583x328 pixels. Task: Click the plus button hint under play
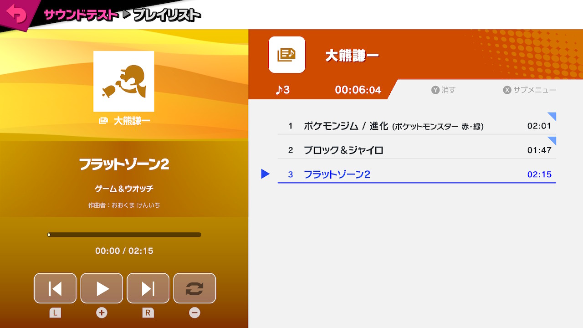[x=102, y=313]
